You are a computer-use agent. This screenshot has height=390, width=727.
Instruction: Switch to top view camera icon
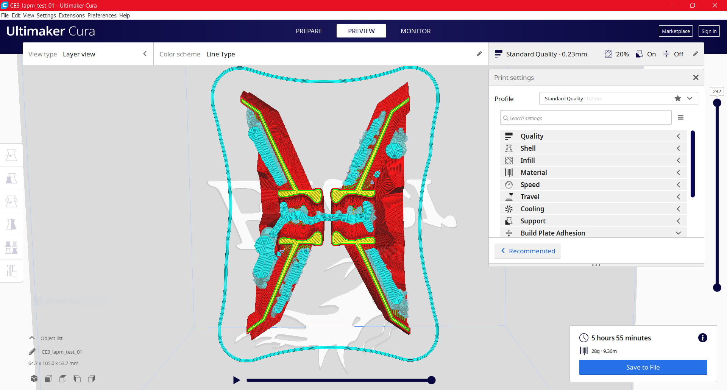click(63, 379)
